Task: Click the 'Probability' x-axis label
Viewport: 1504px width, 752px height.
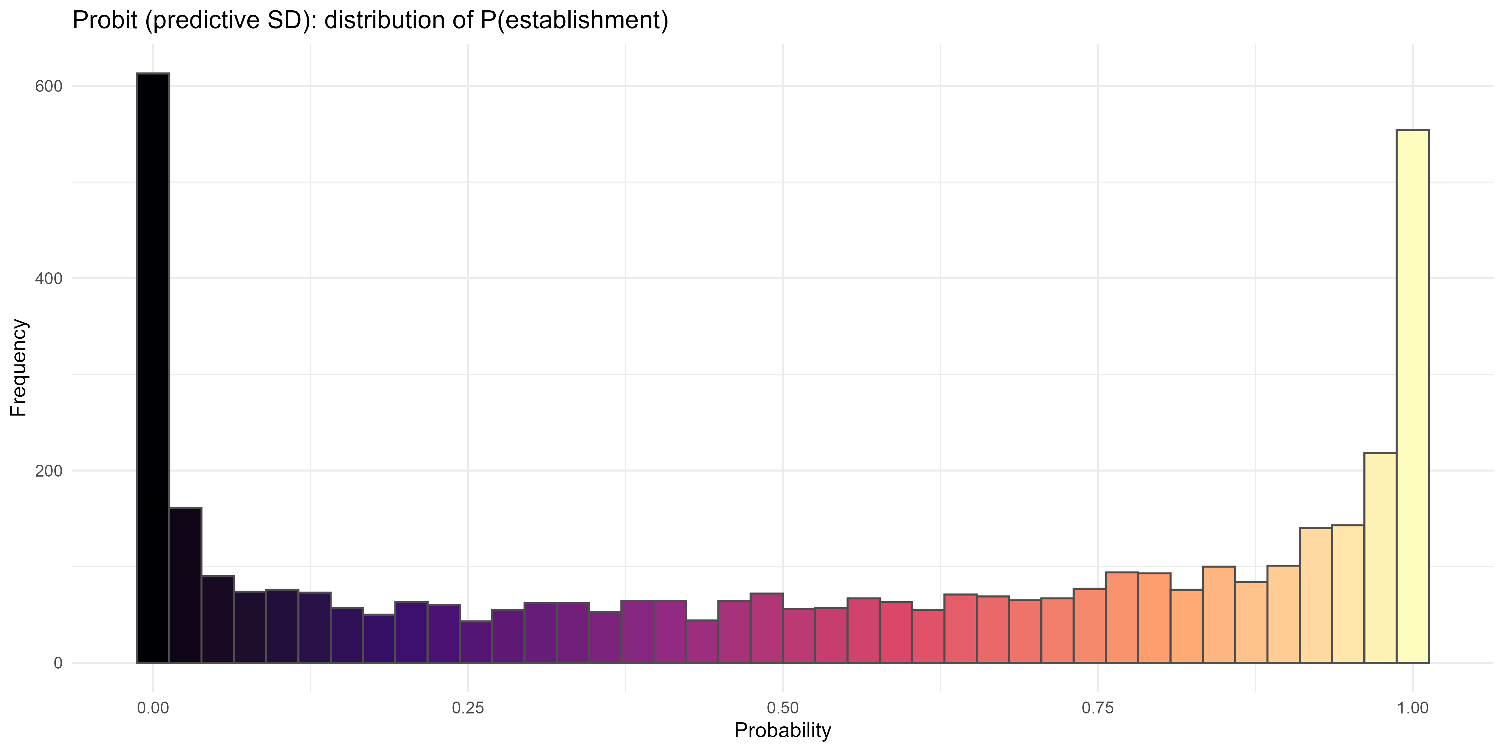Action: click(782, 730)
